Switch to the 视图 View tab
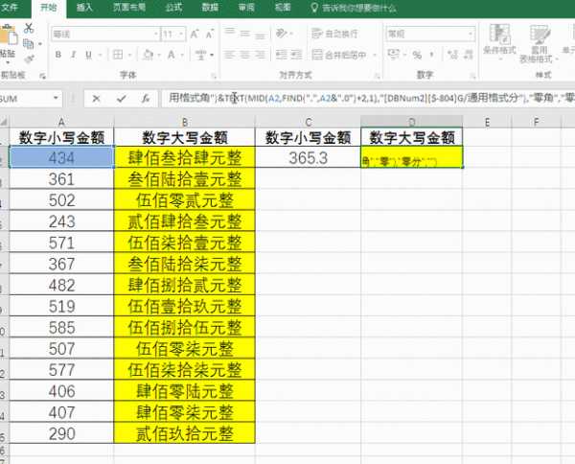 pos(283,7)
